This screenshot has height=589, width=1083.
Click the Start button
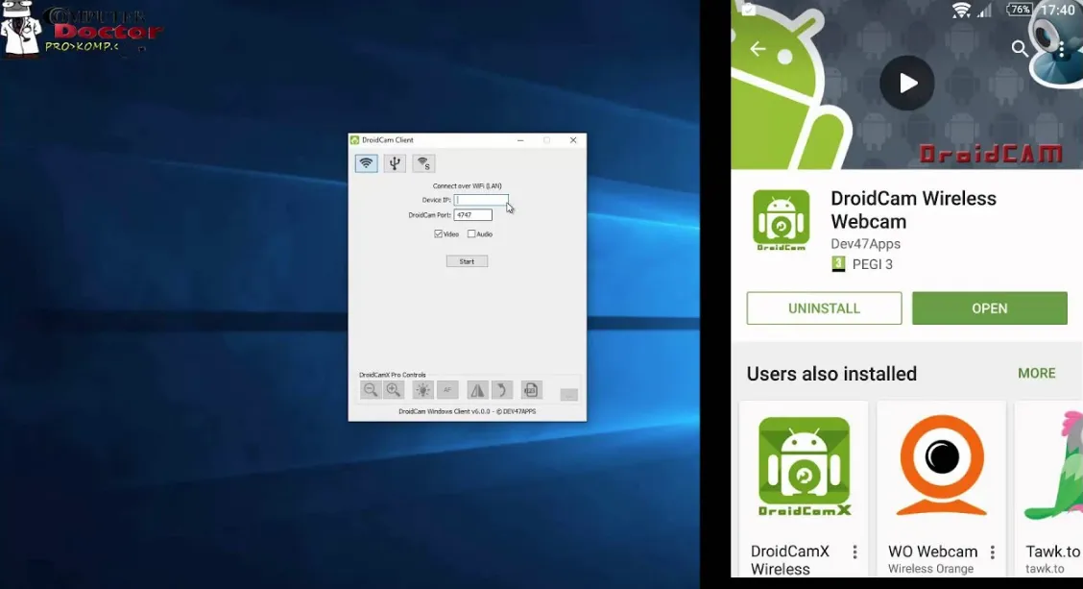[467, 261]
